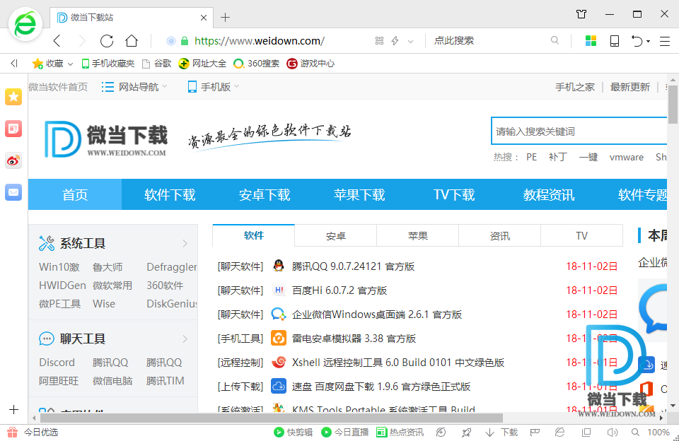Open the 谷歌 bookmark

pos(157,64)
